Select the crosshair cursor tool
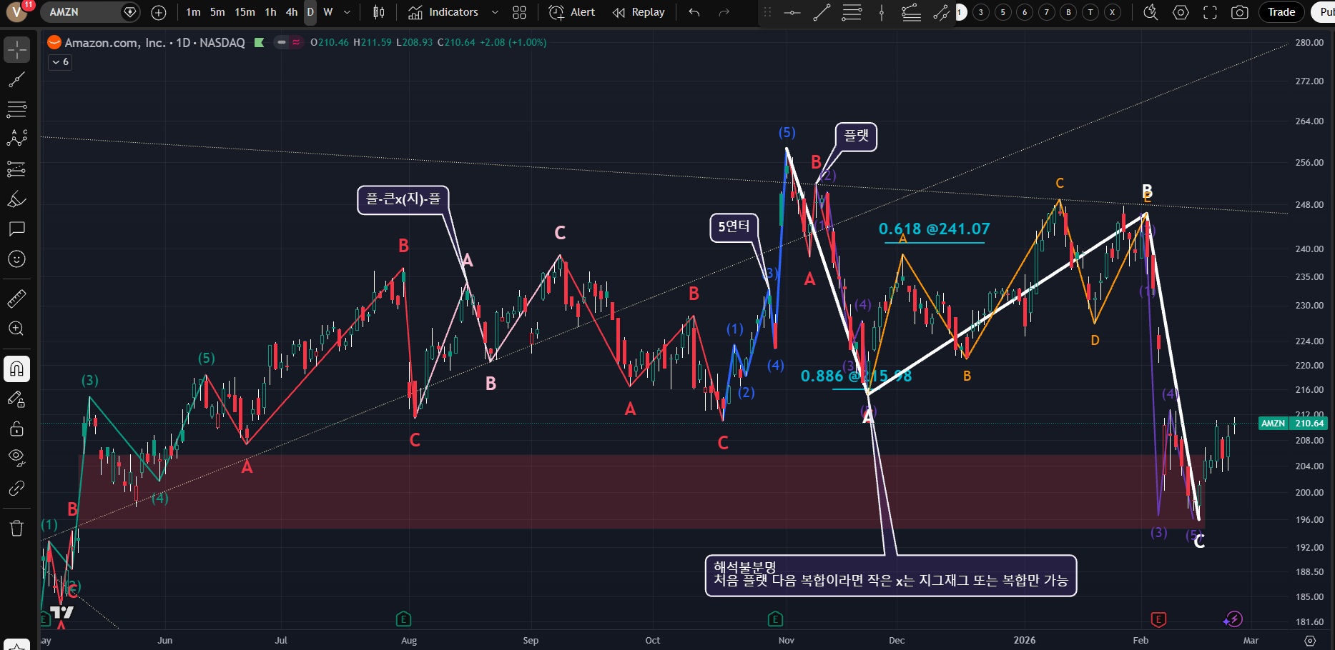Viewport: 1335px width, 650px height. [16, 50]
